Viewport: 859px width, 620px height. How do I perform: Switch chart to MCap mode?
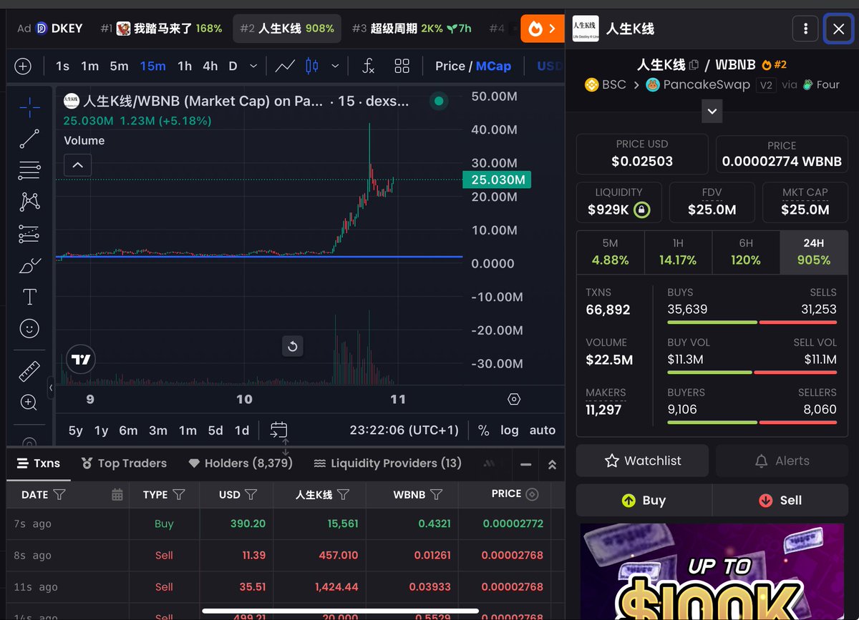coord(493,66)
